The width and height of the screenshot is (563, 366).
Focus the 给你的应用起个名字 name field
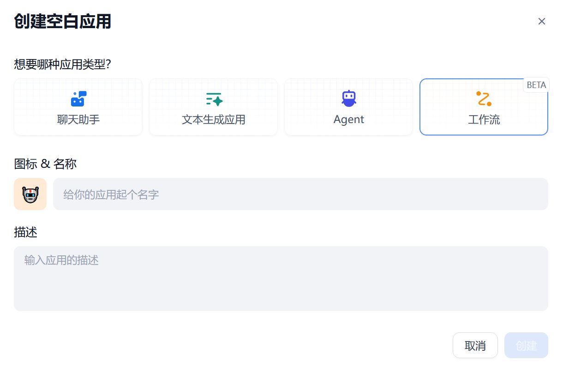coord(300,194)
